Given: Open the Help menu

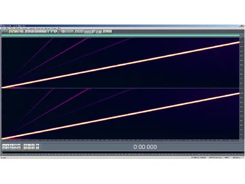Looking at the screenshot, I should tap(59, 28).
